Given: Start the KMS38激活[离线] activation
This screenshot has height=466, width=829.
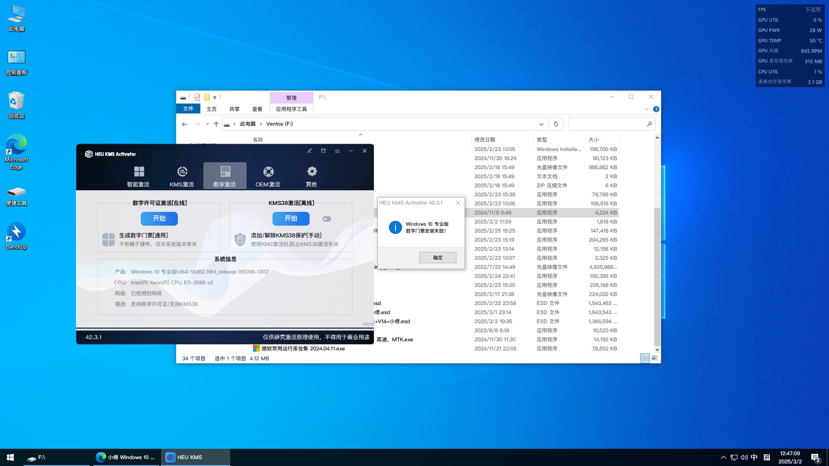Looking at the screenshot, I should click(291, 218).
